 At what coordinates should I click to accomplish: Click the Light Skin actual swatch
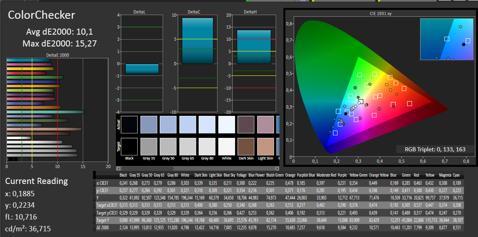265,124
